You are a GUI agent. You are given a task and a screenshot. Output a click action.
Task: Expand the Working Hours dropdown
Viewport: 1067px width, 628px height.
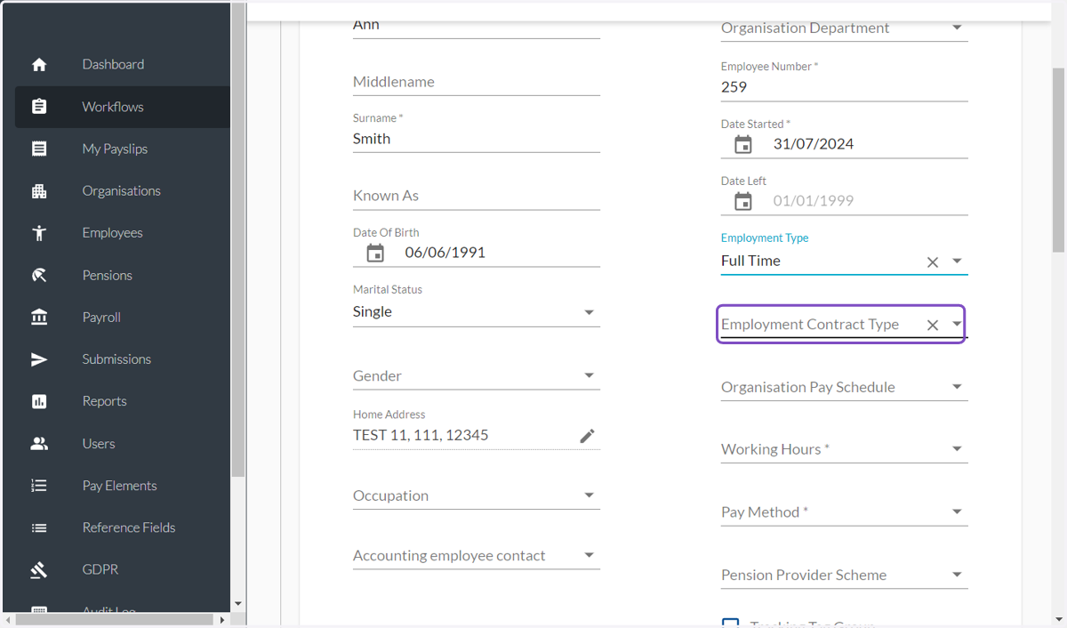tap(957, 449)
